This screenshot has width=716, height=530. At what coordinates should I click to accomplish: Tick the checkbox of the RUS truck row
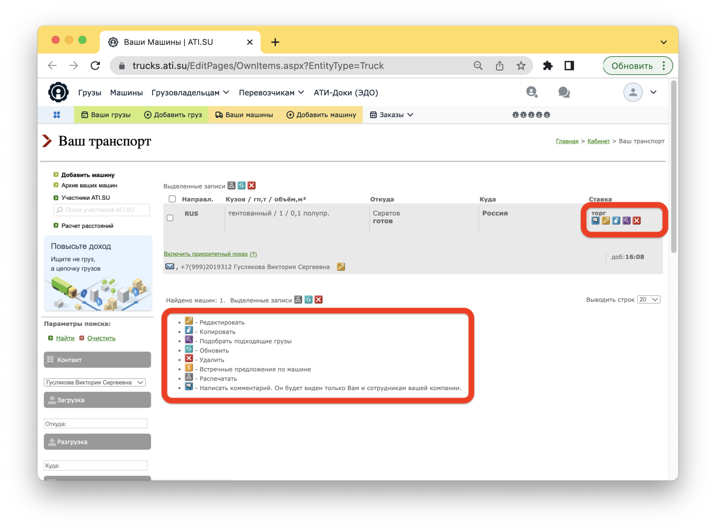tap(170, 218)
